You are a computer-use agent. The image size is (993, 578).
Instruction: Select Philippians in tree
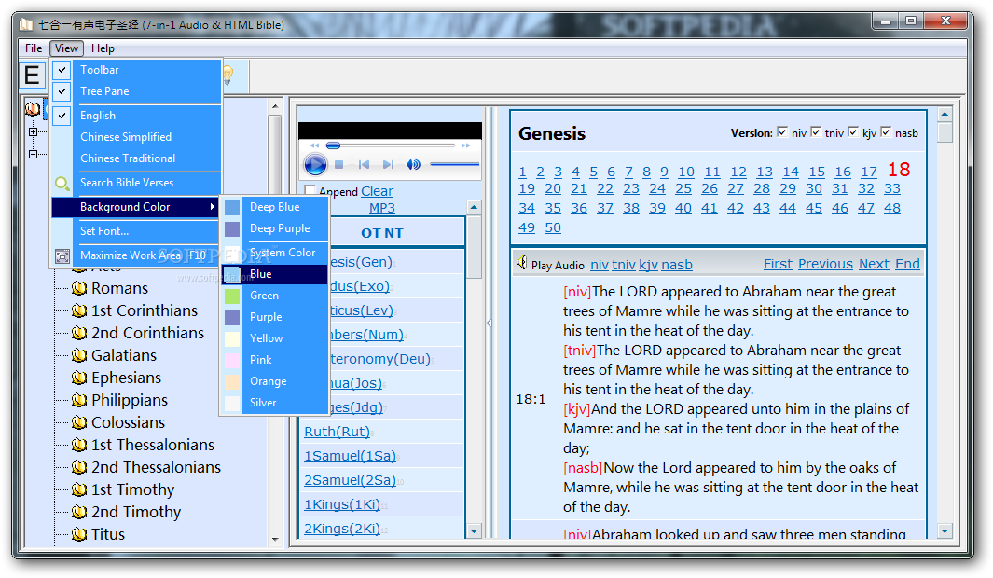tap(130, 400)
